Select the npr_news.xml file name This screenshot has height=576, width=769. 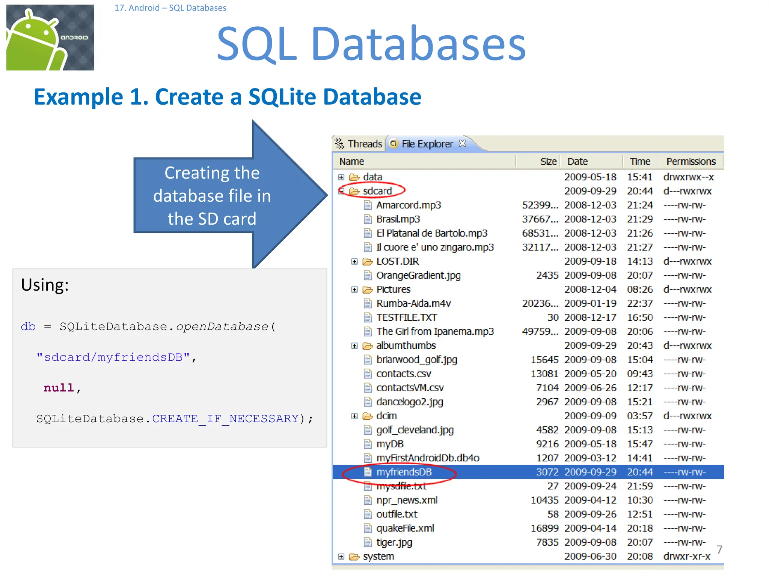(x=407, y=500)
